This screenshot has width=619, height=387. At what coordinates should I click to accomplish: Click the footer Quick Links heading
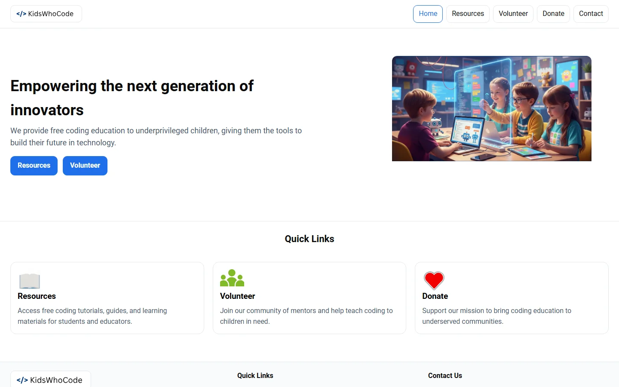coord(255,375)
